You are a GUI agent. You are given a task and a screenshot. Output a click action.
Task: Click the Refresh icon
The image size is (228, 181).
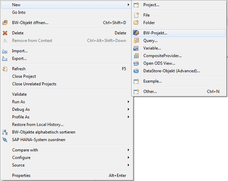5,69
